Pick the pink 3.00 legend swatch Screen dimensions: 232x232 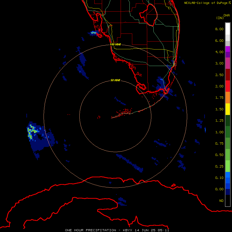coord(228,63)
